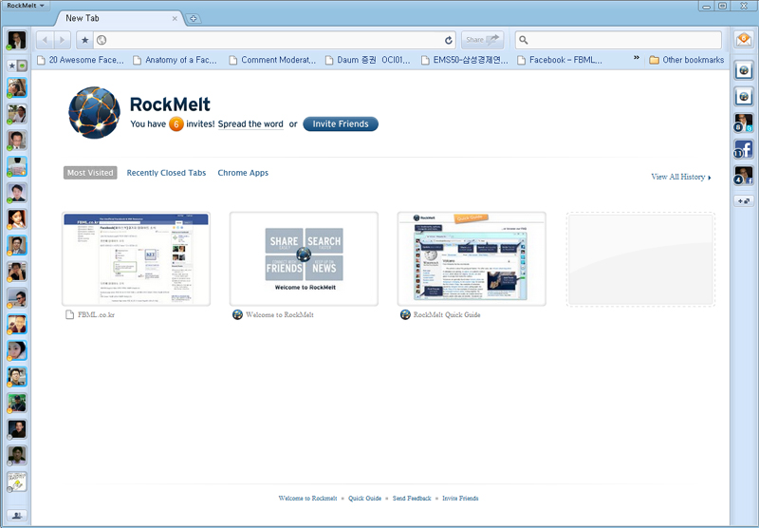Open the FBML.co.kr page thumbnail
Screen dimensions: 759x528
136,258
